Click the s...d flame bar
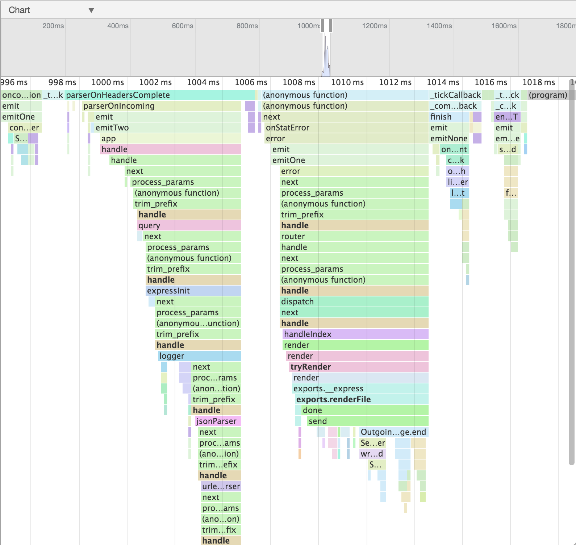Image resolution: width=576 pixels, height=545 pixels. click(507, 149)
